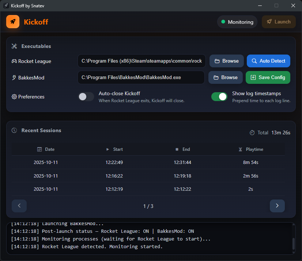Click the plug icon next to BakkesMod

(x=14, y=78)
